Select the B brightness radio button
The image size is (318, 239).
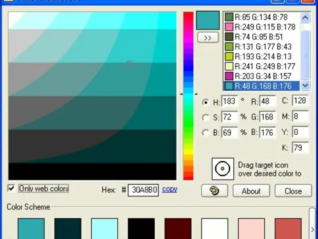tap(206, 133)
